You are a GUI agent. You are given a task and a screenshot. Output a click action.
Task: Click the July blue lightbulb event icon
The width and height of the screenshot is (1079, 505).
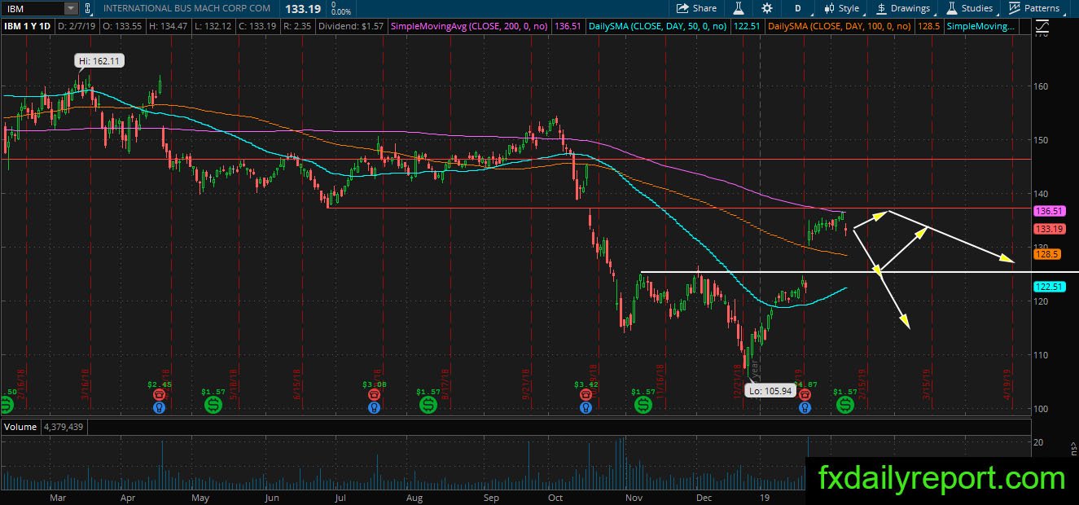coord(374,406)
